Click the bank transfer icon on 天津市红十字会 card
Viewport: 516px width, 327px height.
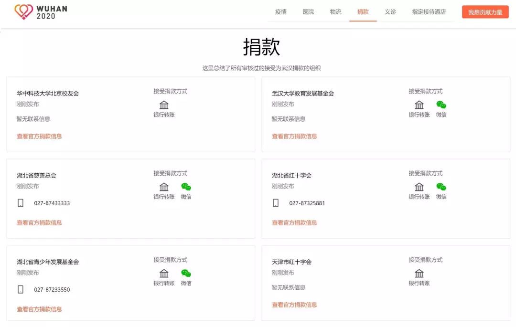419,273
